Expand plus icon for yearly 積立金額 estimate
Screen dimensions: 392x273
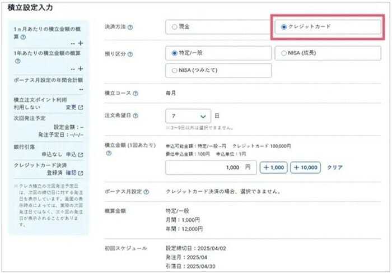[81, 68]
